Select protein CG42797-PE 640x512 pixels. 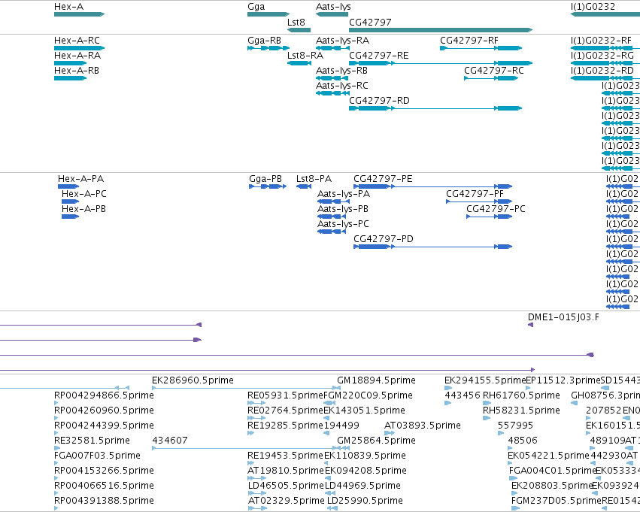coord(432,186)
